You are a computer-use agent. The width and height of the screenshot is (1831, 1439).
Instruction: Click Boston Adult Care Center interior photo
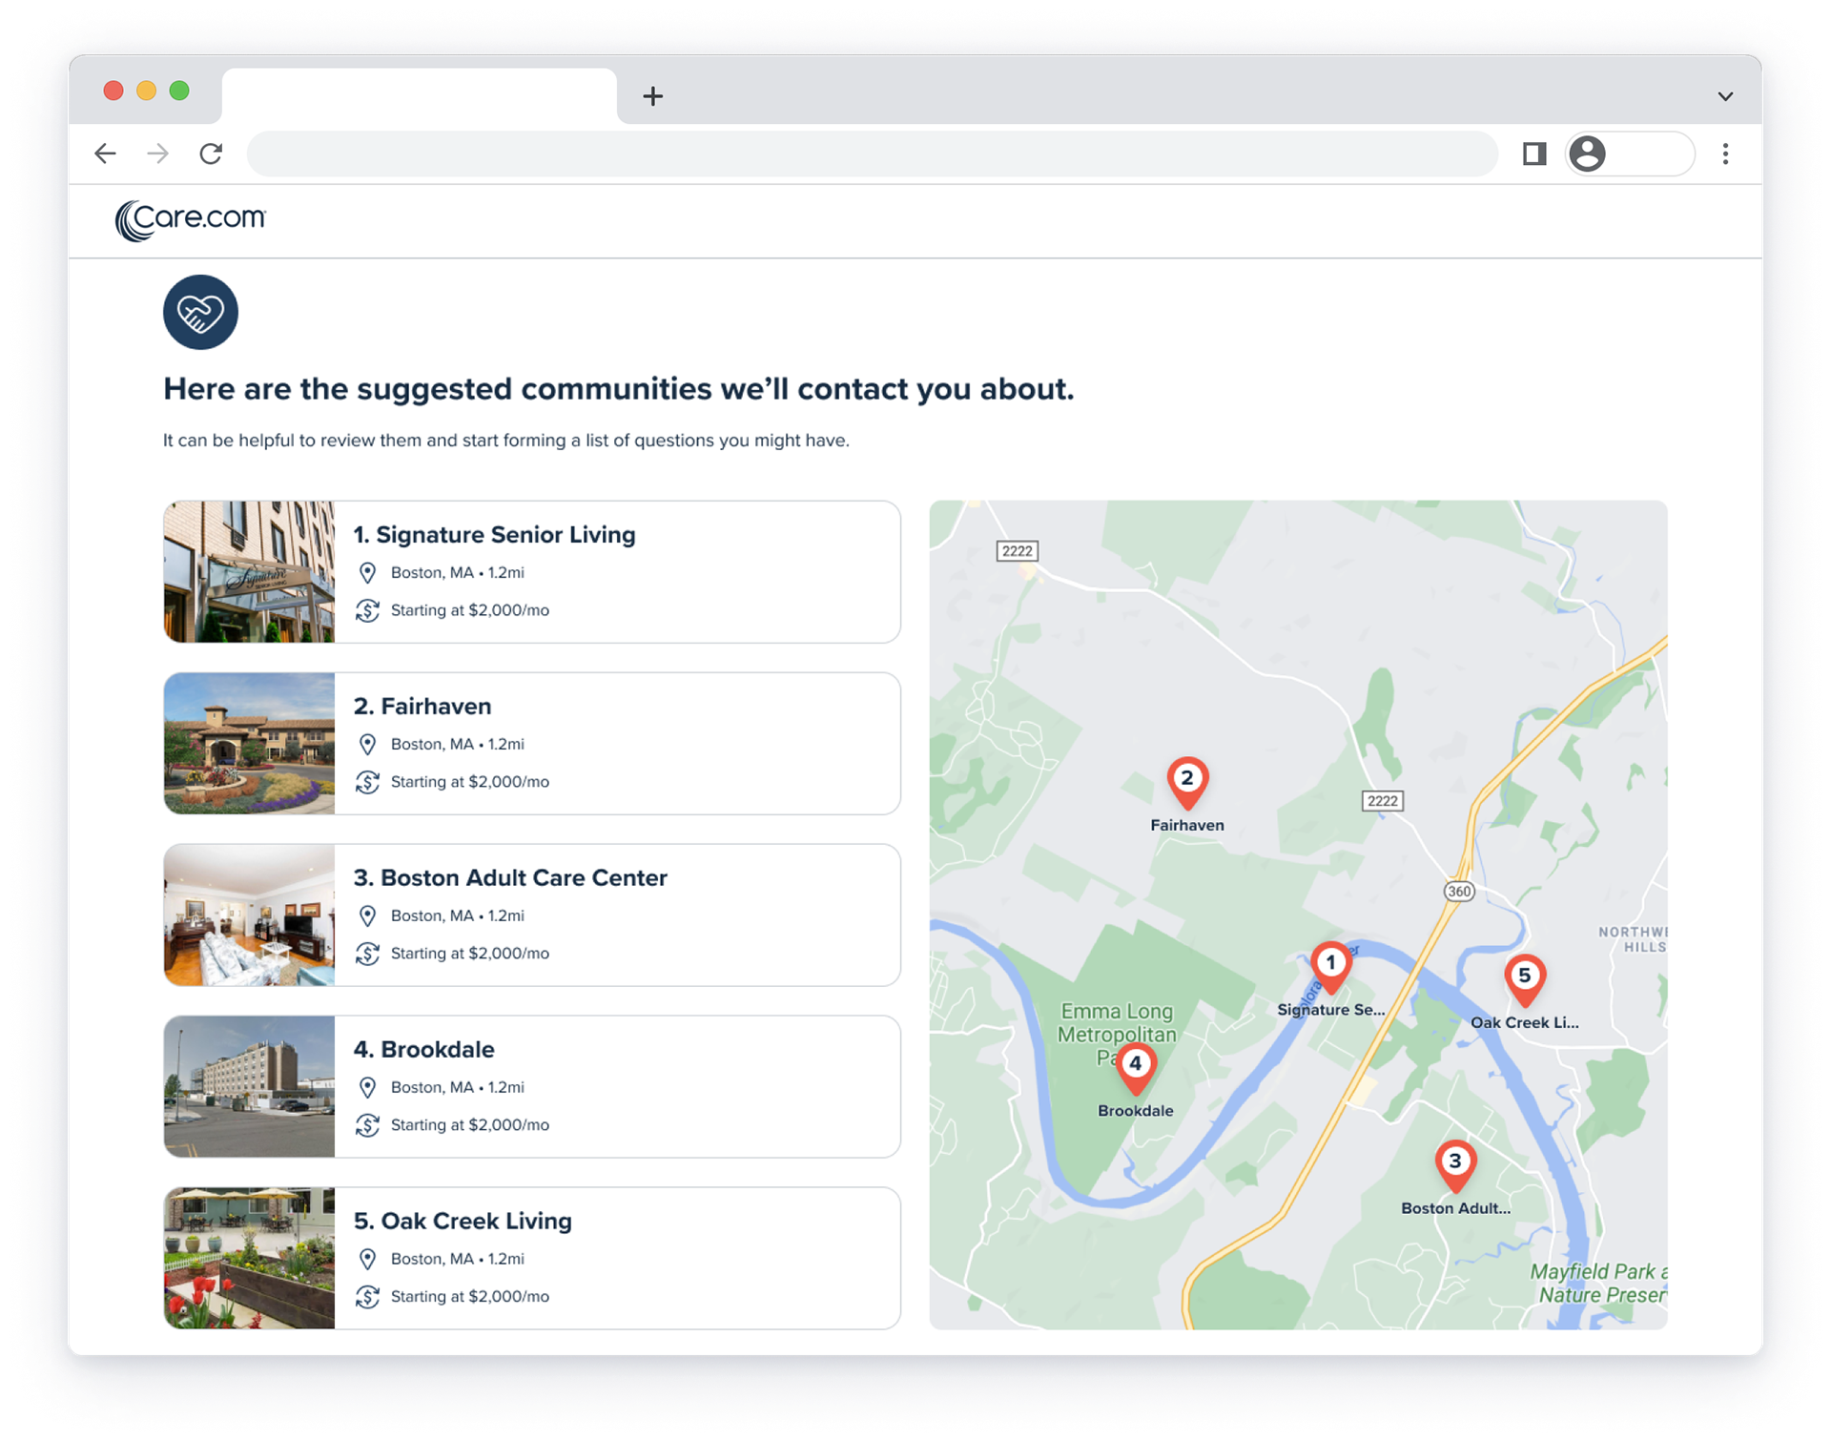(x=250, y=915)
